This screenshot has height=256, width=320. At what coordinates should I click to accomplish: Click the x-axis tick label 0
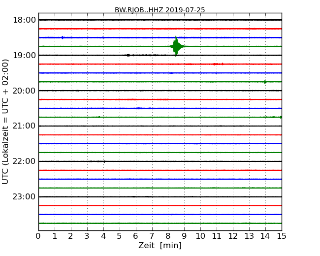(38, 236)
